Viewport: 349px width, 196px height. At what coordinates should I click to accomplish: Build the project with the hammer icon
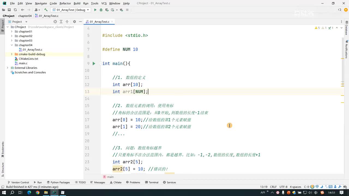pyautogui.click(x=46, y=10)
